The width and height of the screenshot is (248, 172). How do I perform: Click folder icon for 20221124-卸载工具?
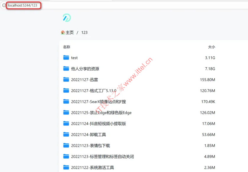66,135
